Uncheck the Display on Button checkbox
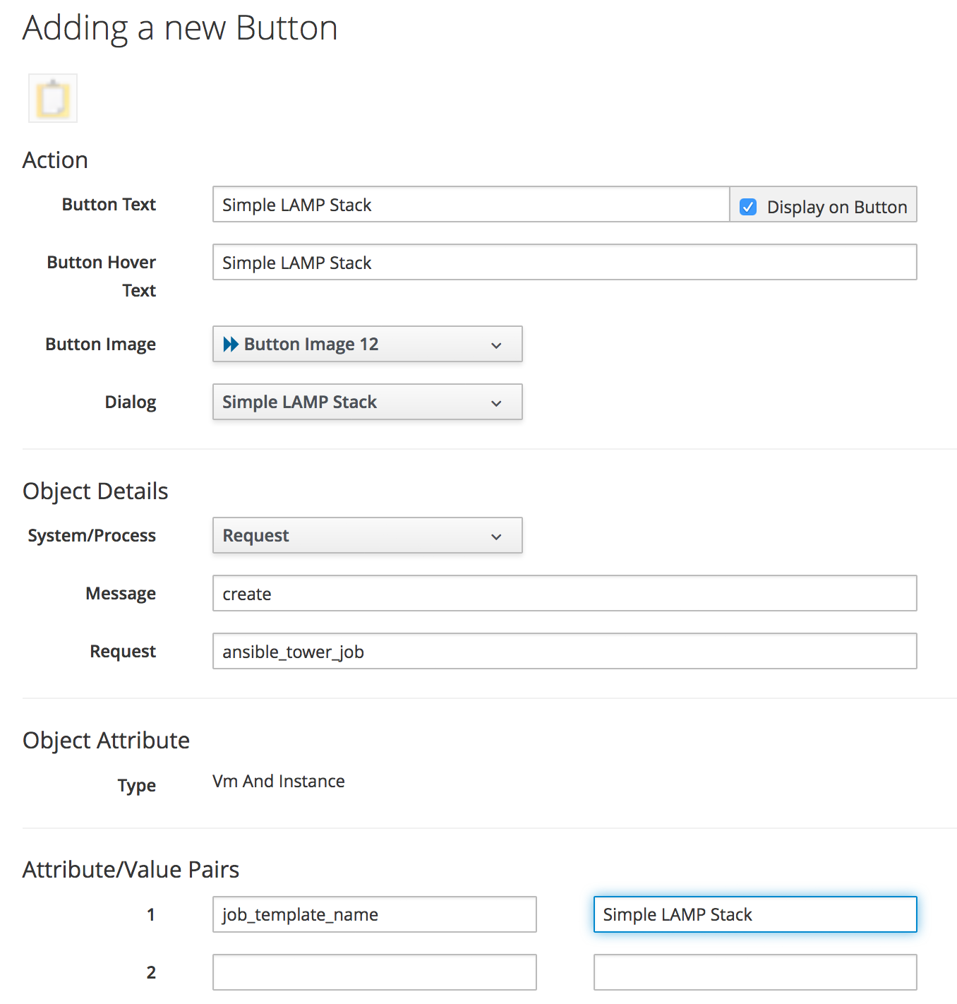Image resolution: width=957 pixels, height=1004 pixels. [x=748, y=207]
